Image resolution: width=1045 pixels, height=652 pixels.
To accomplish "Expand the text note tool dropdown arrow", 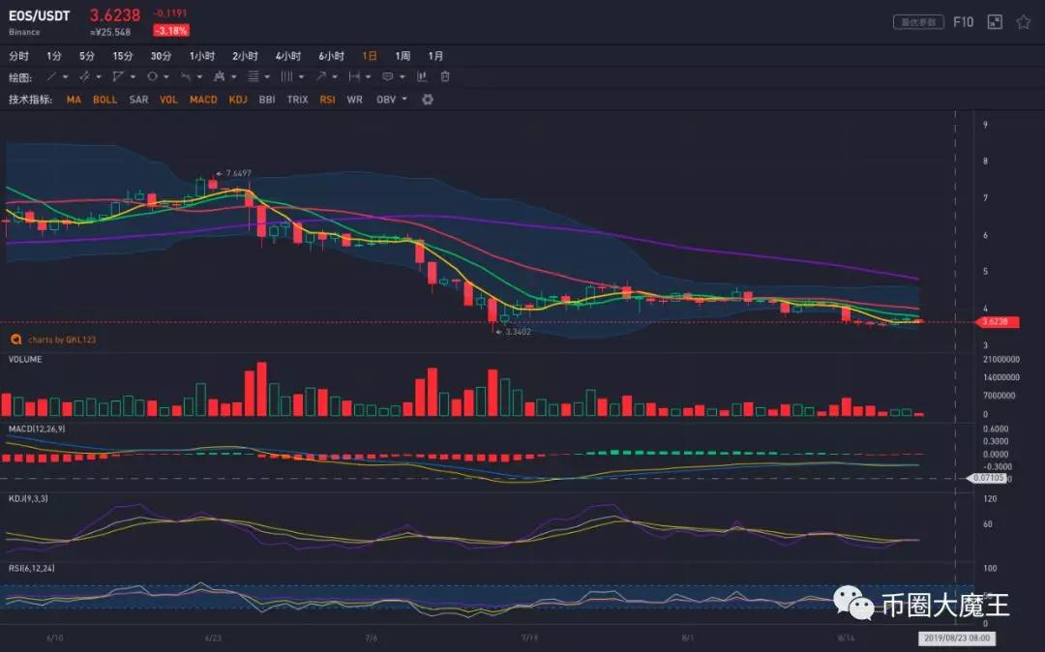I will (402, 77).
